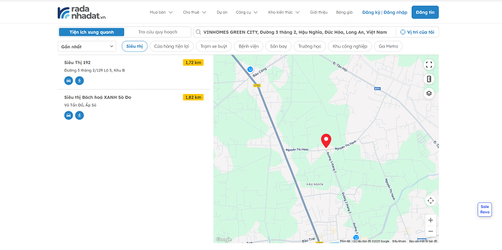This screenshot has width=502, height=250.
Task: Open the map layers icon
Action: (x=429, y=93)
